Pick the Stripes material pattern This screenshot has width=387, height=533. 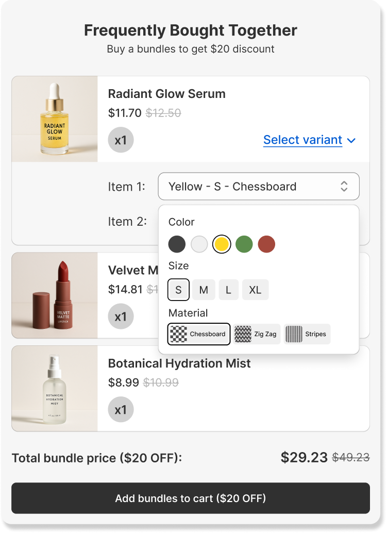pyautogui.click(x=307, y=334)
